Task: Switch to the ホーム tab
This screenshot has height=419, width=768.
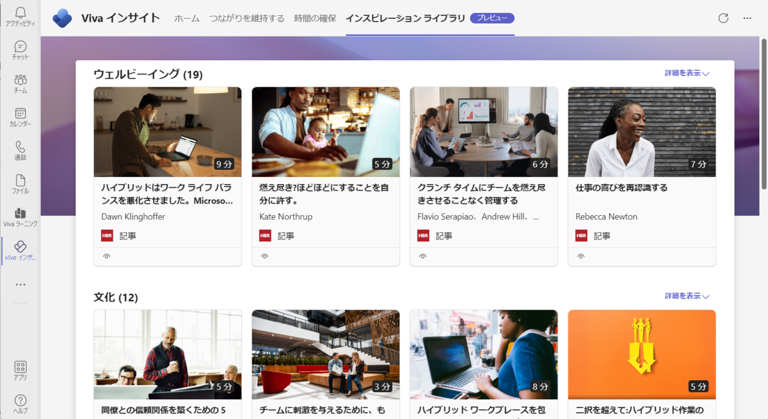Action: tap(187, 19)
